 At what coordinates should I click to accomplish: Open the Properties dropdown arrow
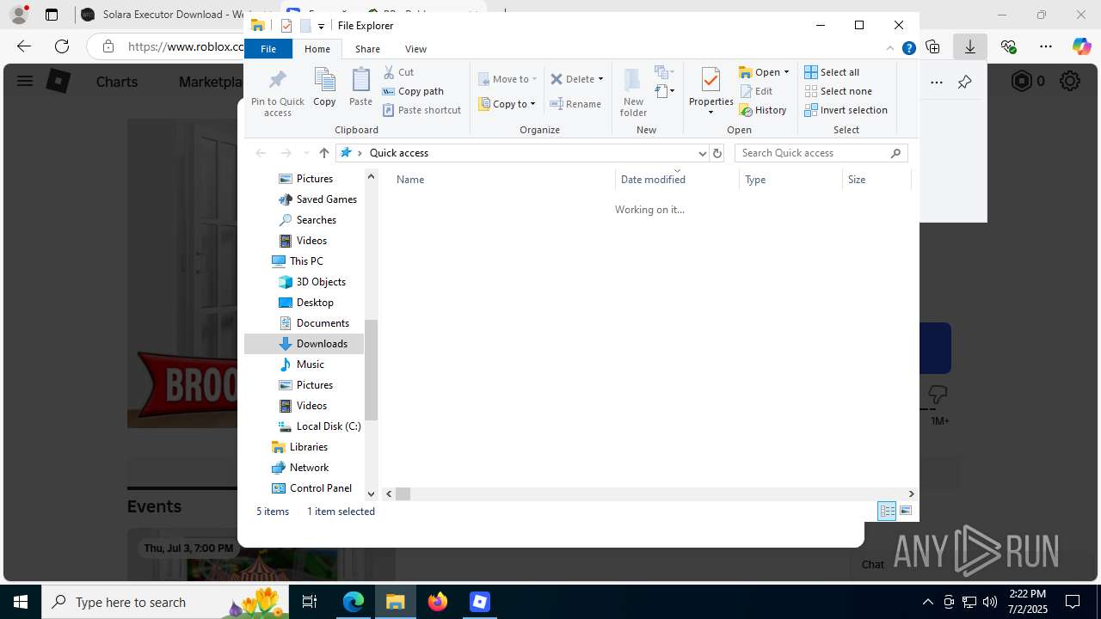click(x=710, y=112)
